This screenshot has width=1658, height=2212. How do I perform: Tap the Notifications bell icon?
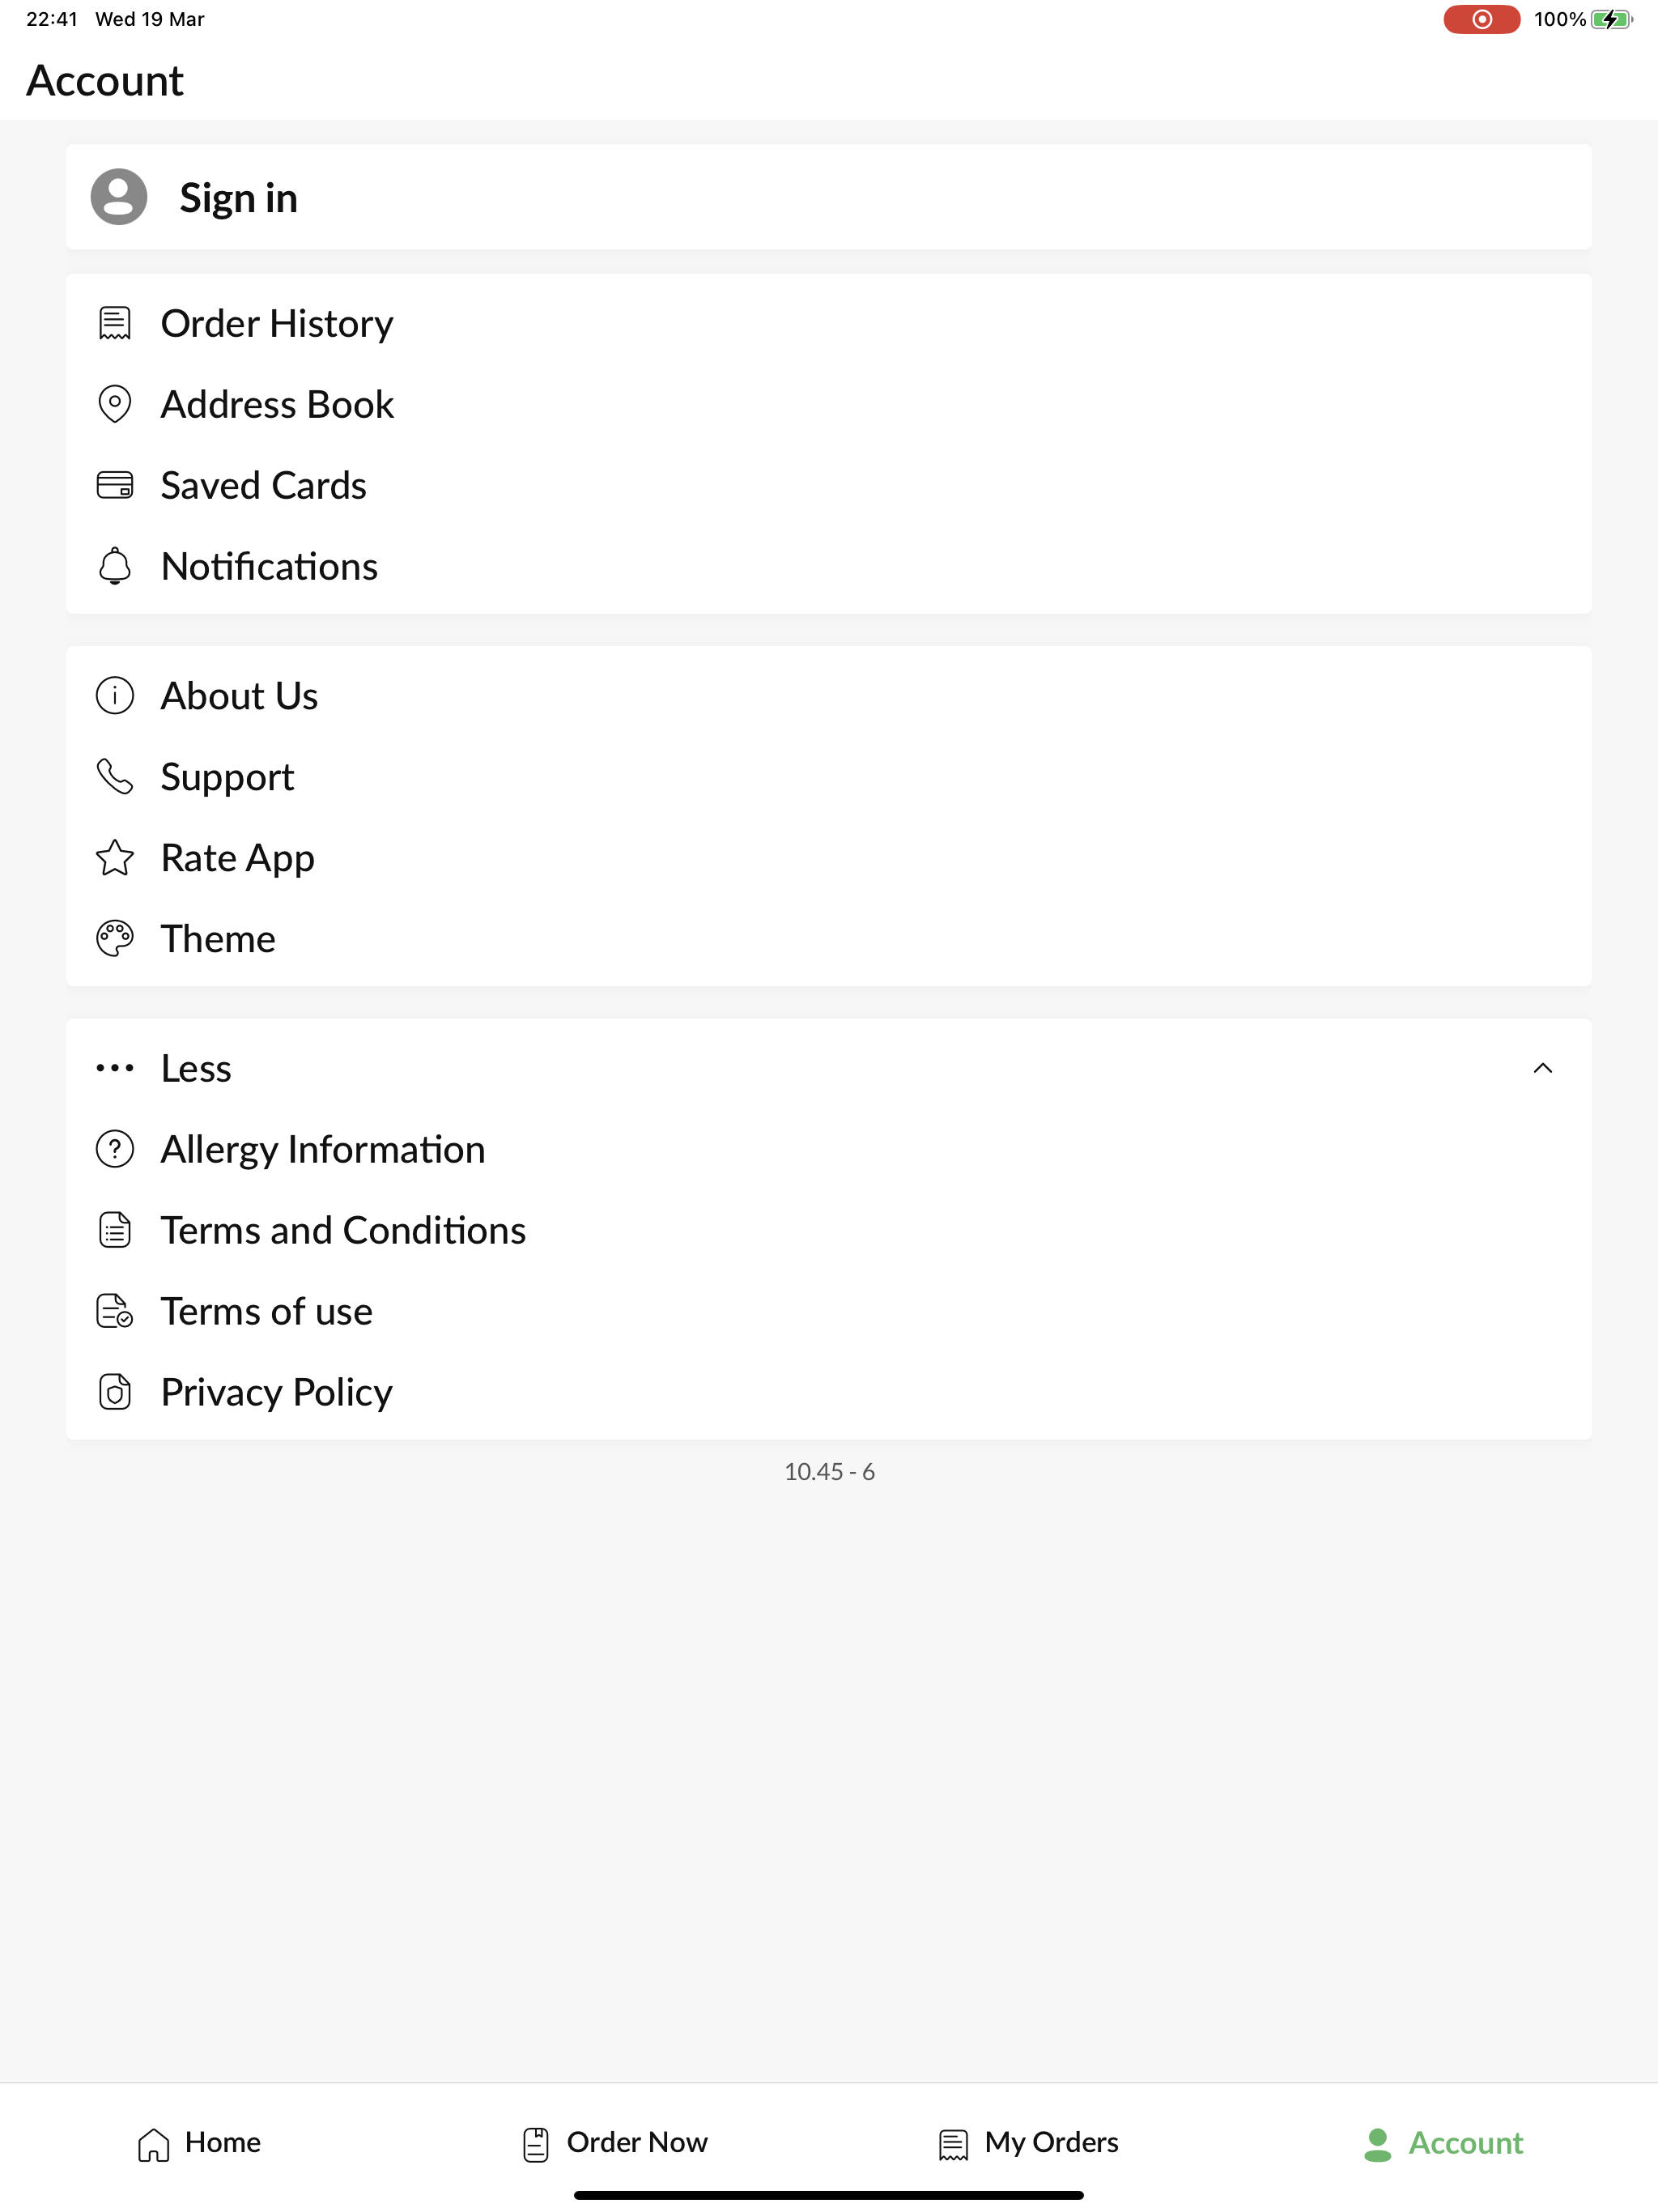tap(115, 566)
